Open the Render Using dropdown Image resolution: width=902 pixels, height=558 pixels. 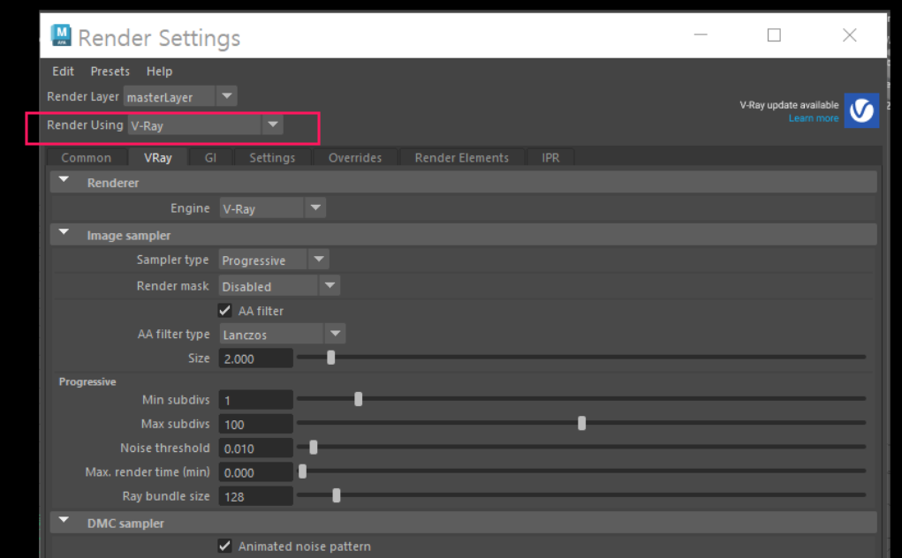pos(205,125)
